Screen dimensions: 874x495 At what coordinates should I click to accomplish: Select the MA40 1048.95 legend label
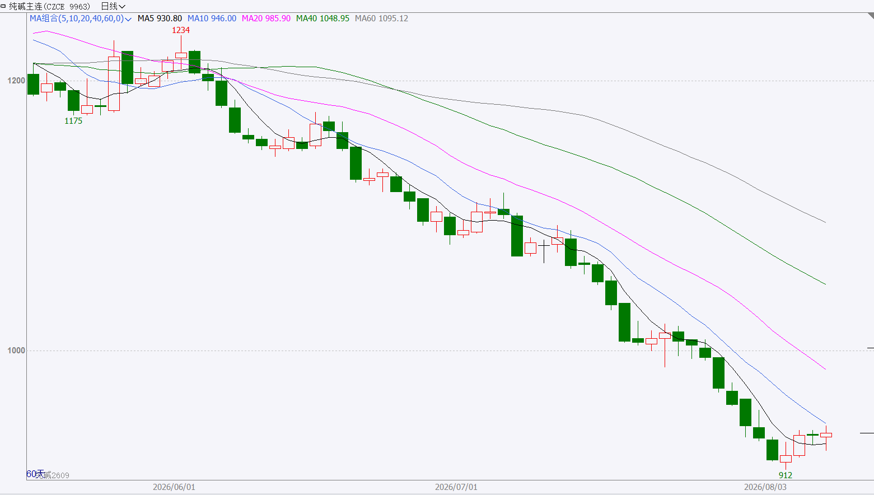323,18
